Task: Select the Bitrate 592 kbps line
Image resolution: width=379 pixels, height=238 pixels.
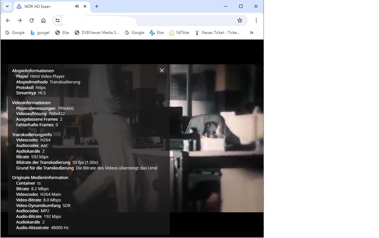Action: [x=32, y=157]
